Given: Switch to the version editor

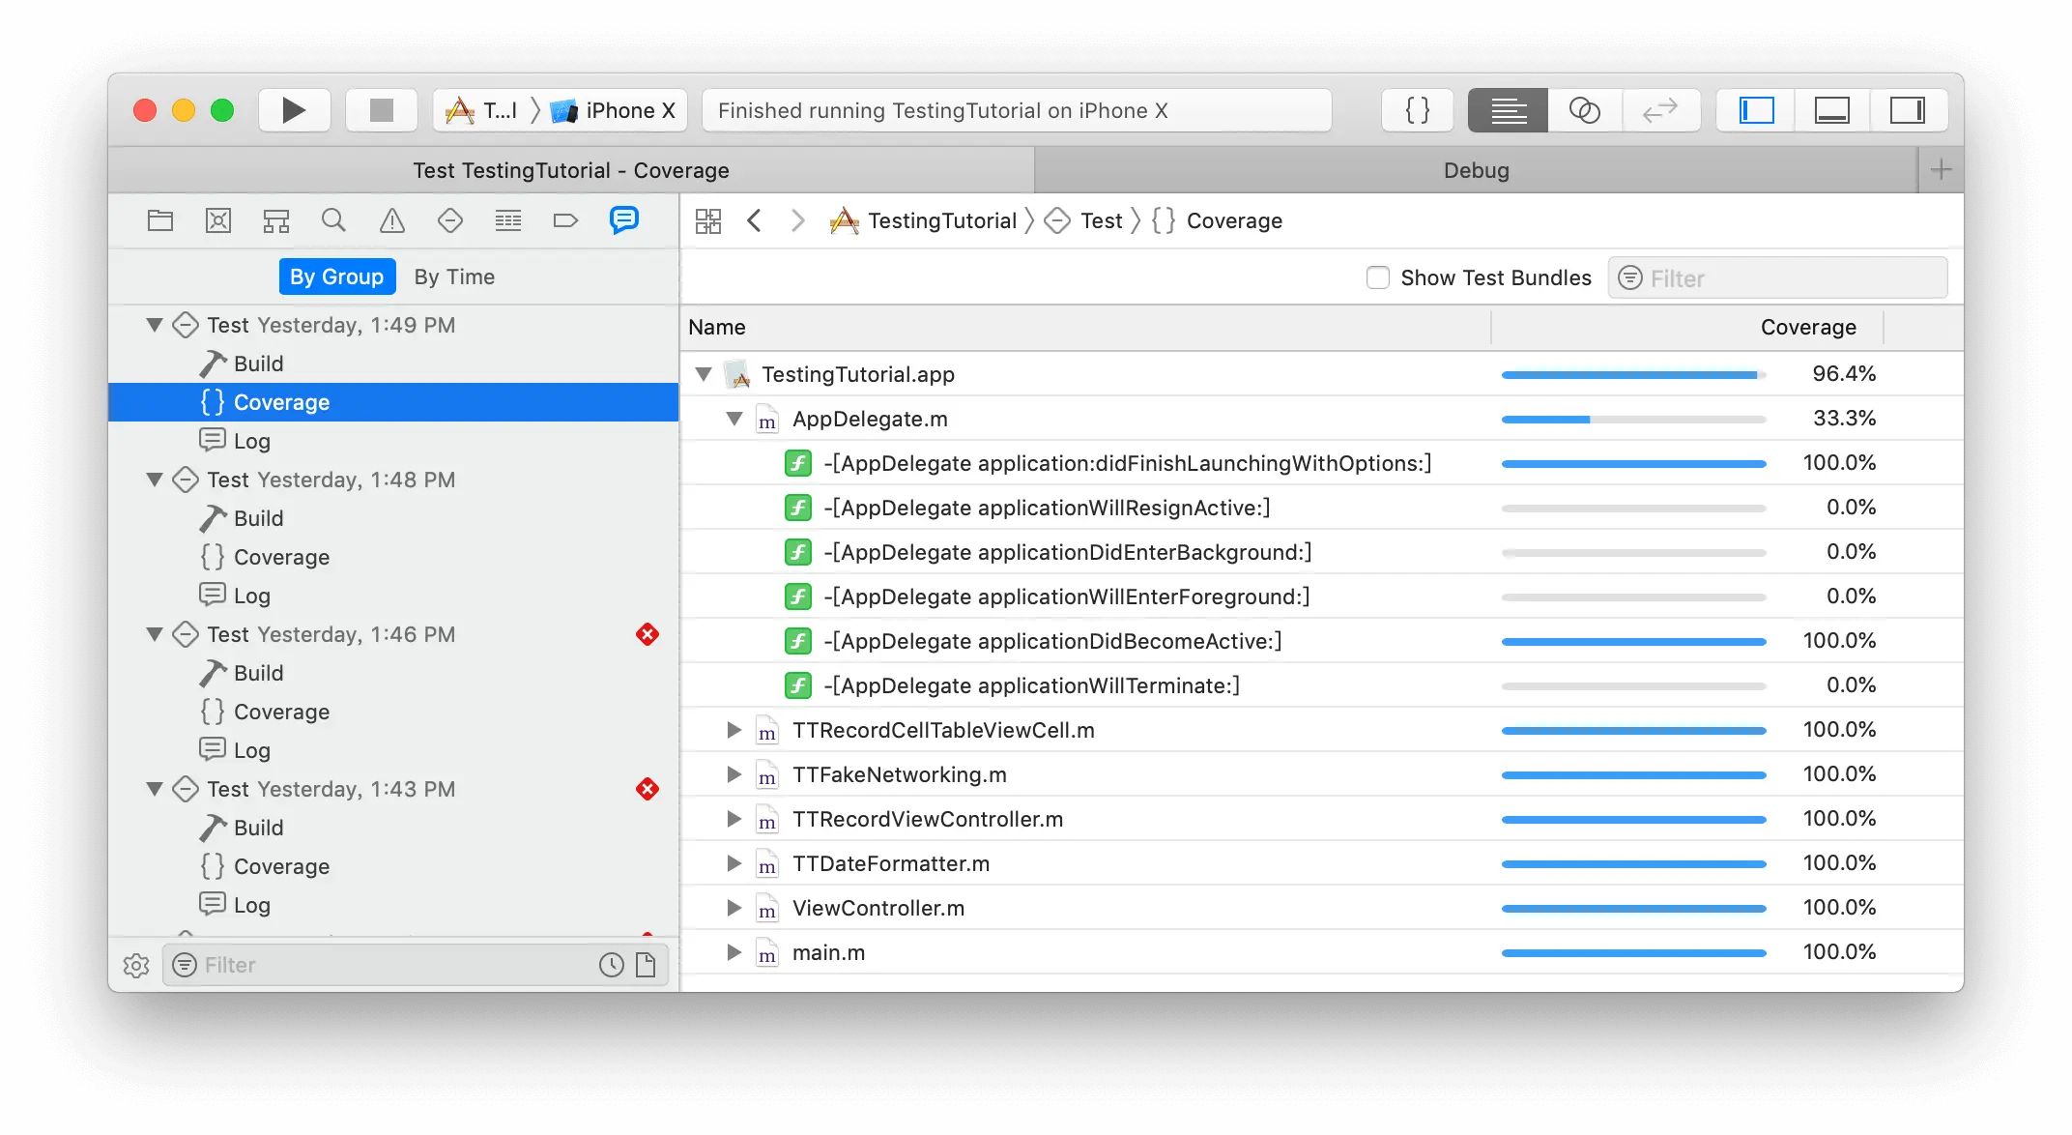Looking at the screenshot, I should click(x=1660, y=110).
